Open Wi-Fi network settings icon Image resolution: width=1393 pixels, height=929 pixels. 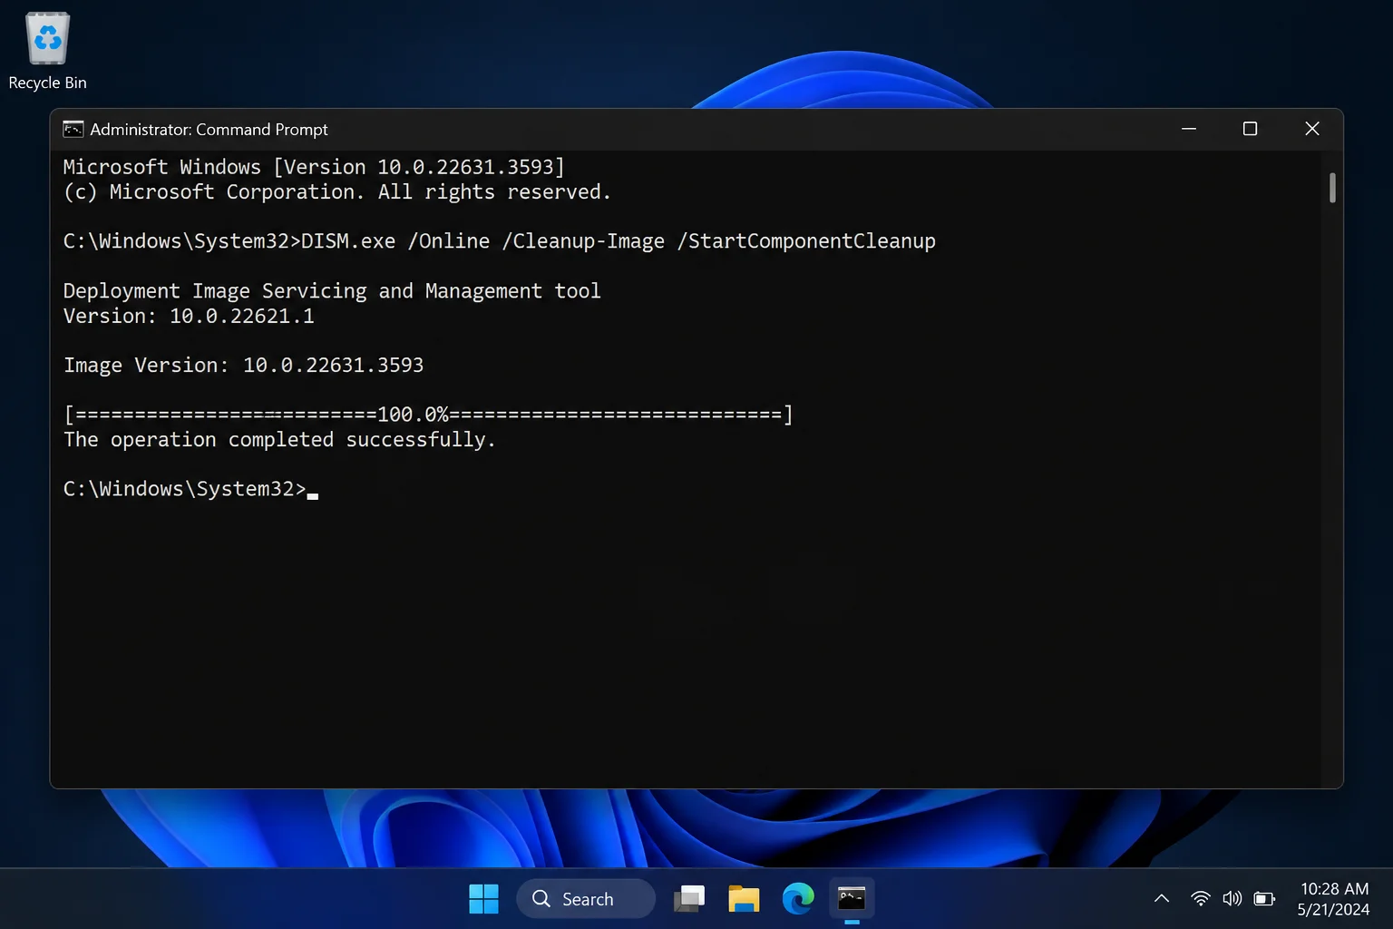tap(1201, 899)
